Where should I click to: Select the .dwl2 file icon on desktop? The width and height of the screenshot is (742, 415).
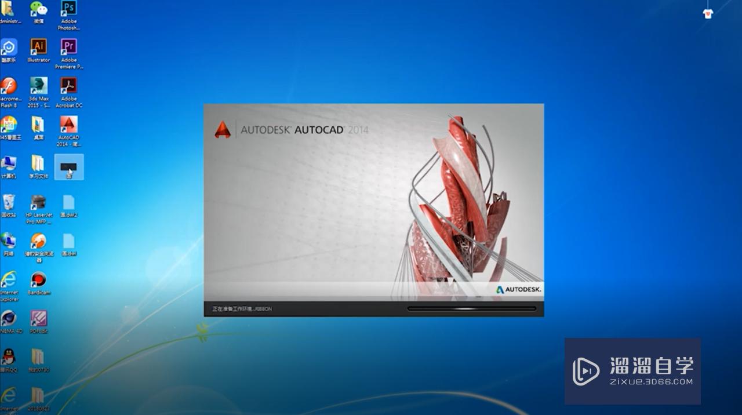click(x=68, y=206)
